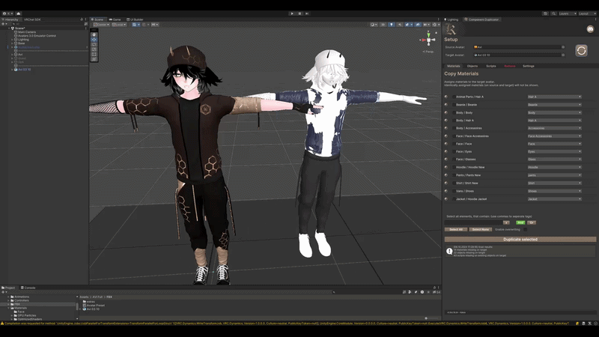
Task: Switch to the Objects tab
Action: coord(472,66)
